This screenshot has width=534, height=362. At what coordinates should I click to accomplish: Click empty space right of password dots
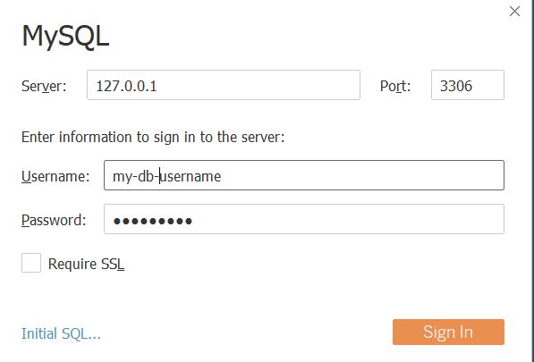point(347,219)
